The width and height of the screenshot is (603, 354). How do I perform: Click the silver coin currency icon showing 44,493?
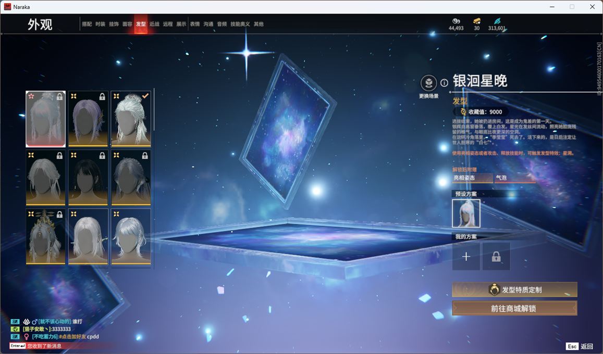456,21
